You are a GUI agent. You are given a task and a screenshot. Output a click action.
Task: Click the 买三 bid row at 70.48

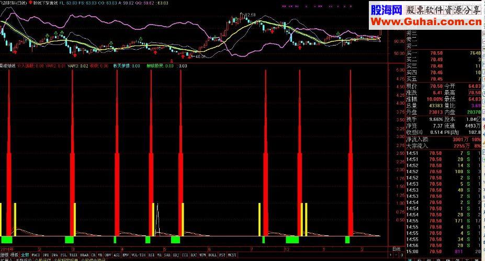pyautogui.click(x=444, y=66)
